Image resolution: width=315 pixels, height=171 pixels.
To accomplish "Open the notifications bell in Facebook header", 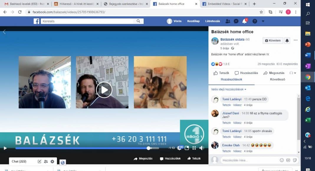I will point(245,21).
